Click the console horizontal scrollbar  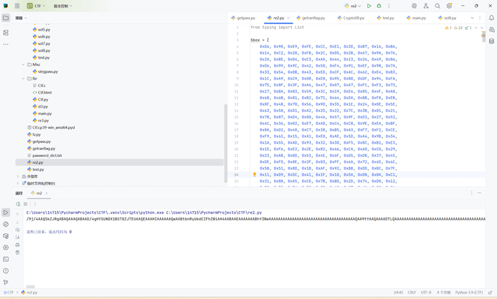point(30,286)
